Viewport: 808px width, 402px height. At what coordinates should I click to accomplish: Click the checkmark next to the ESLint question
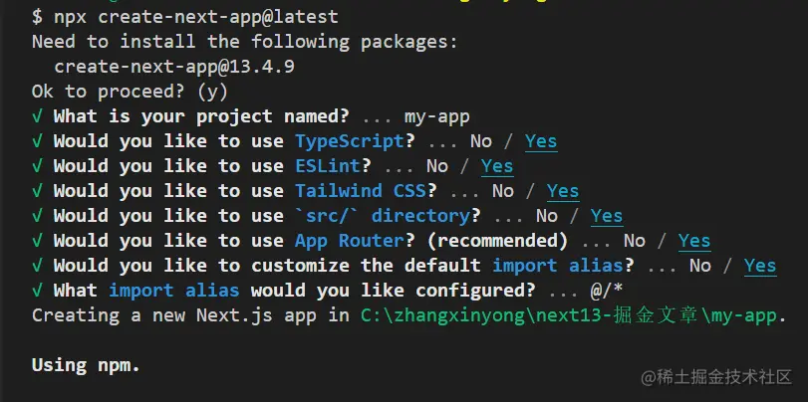(37, 166)
